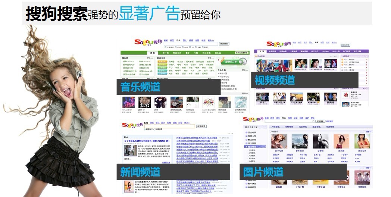Click the 搜狗搜索 button on the video page
391x197 pixels.
click(346, 45)
